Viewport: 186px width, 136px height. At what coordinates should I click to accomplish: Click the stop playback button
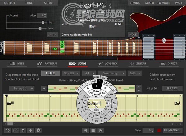(x=93, y=130)
